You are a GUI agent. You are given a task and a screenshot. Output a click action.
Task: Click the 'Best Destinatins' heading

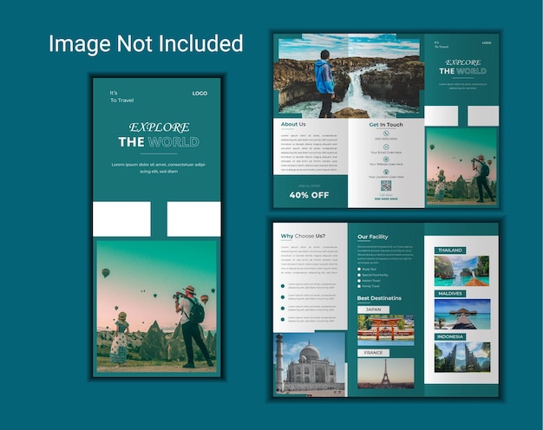(x=379, y=298)
